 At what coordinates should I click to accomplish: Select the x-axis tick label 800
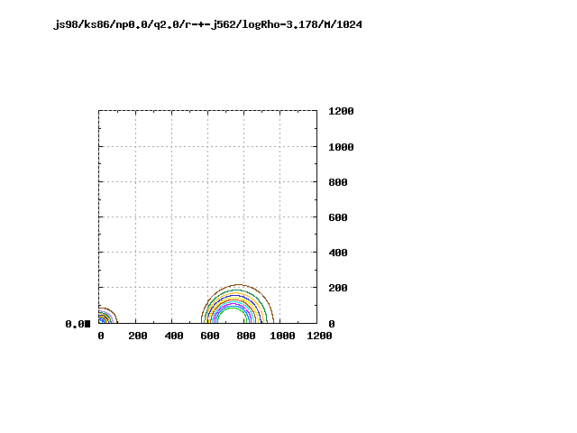246,336
